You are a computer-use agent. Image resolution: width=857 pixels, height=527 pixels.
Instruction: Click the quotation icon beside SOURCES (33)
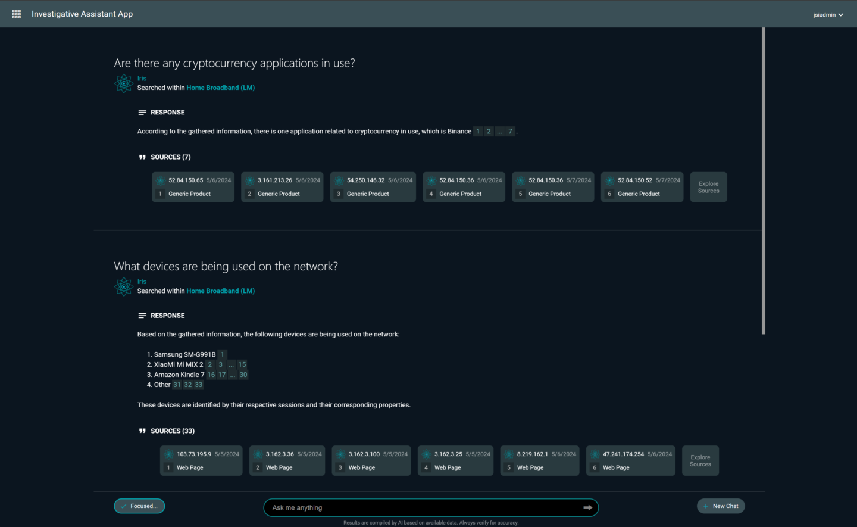tap(142, 431)
